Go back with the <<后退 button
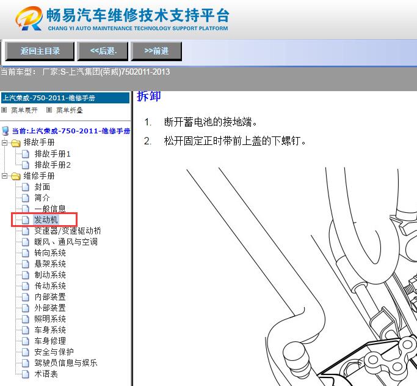The image size is (417, 386). point(103,51)
